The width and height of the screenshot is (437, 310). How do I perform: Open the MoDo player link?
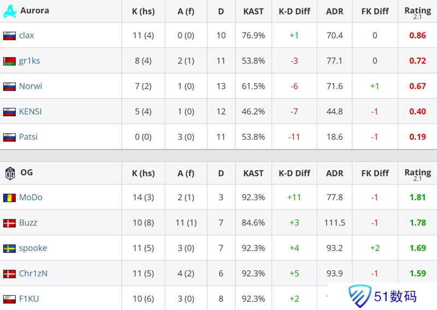click(31, 198)
